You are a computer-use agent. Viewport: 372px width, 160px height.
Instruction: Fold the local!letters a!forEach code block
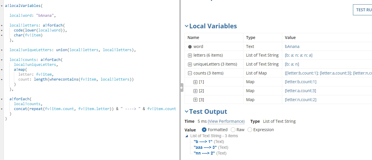point(2,25)
